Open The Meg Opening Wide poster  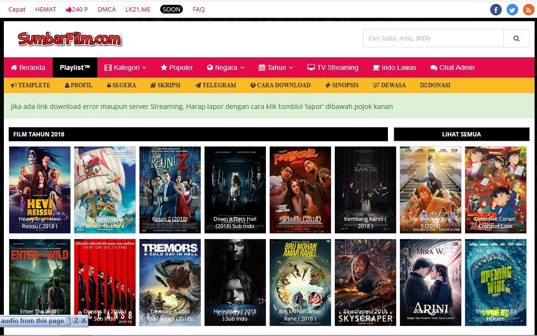point(496,282)
